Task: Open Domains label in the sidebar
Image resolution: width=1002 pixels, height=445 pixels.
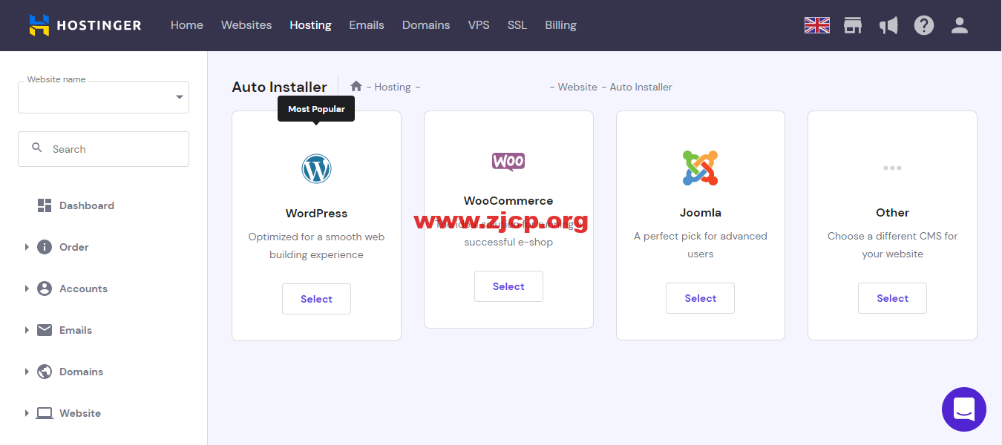Action: (x=81, y=372)
